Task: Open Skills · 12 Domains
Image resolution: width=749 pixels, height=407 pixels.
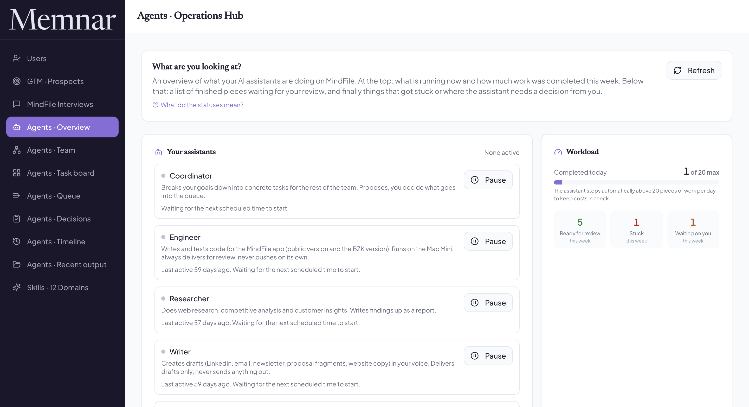Action: pos(62,288)
